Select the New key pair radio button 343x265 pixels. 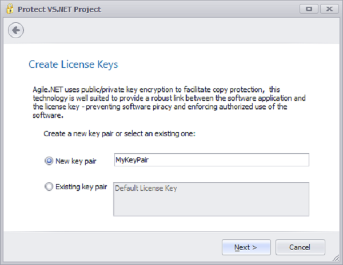(x=49, y=161)
